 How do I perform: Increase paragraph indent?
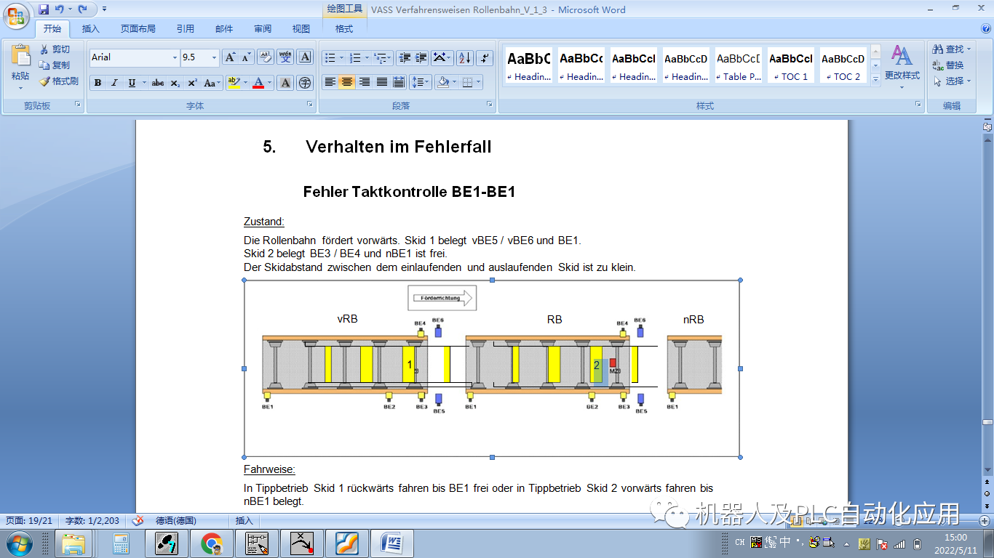421,57
